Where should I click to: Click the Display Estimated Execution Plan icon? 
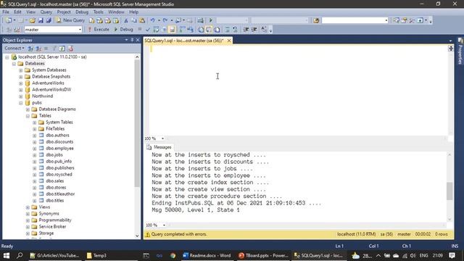[x=156, y=30]
